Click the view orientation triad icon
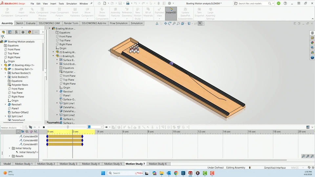 [157, 24]
